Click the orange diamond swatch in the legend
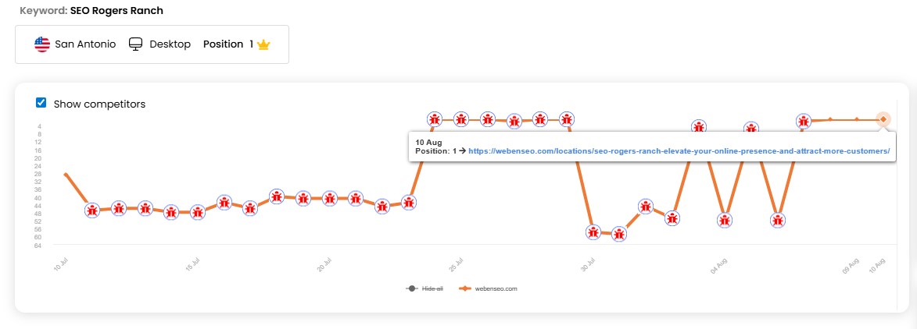This screenshot has height=329, width=917. (464, 288)
